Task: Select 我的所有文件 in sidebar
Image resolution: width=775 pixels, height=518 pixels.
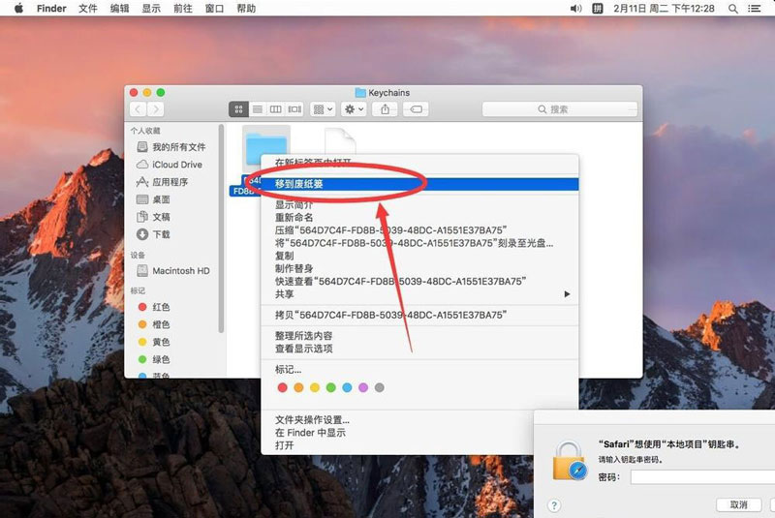Action: click(172, 146)
